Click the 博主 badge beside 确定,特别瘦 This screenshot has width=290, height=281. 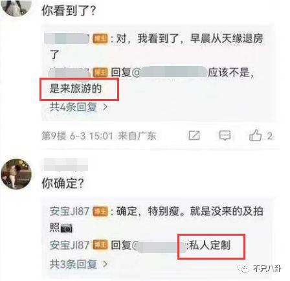[100, 211]
